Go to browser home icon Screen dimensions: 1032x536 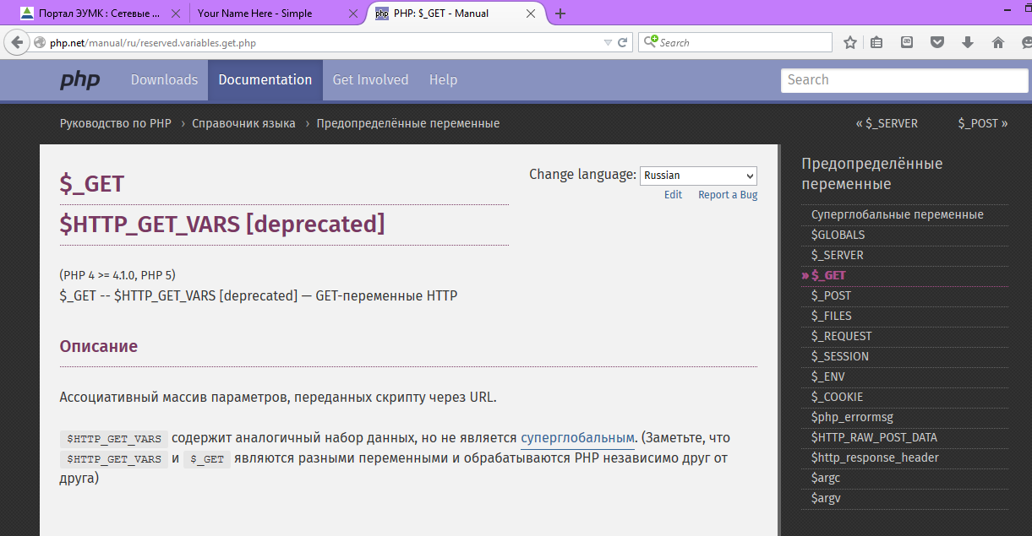(998, 42)
